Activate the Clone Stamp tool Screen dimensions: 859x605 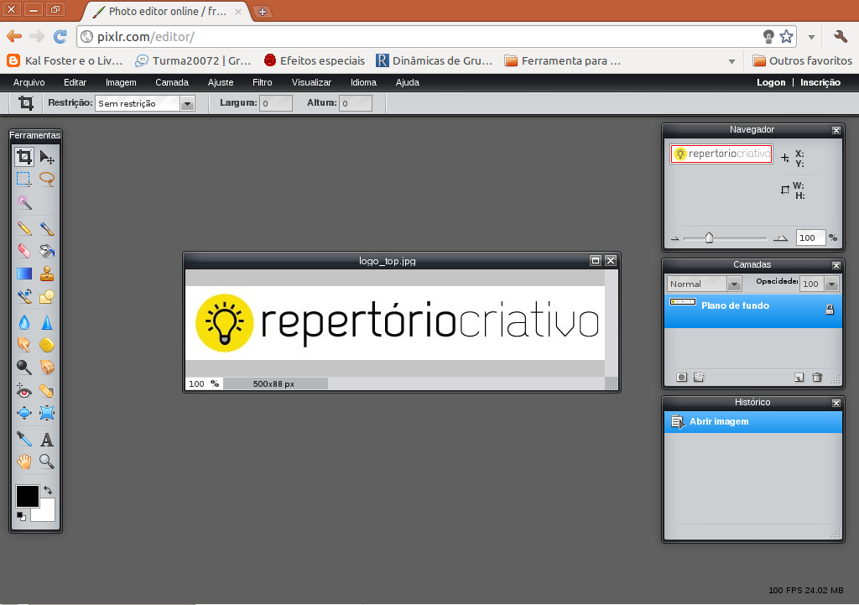tap(47, 274)
